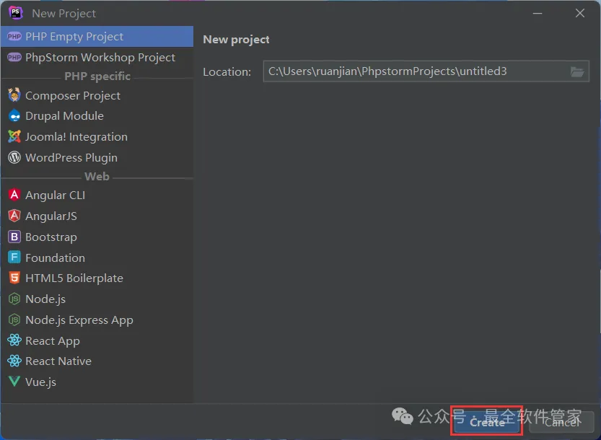Click the WordPress Plugin logo icon
The image size is (601, 440).
(x=14, y=157)
